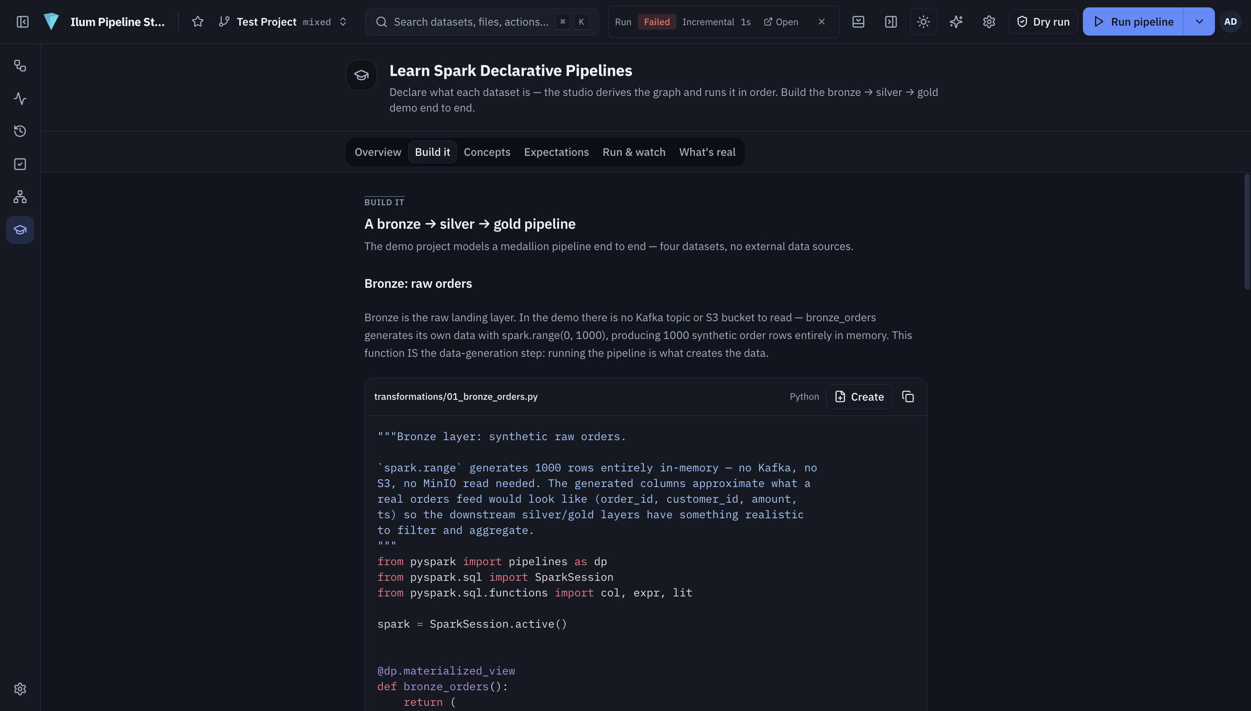The image size is (1251, 711).
Task: Click the AI sparkle assistant icon
Action: click(x=956, y=22)
